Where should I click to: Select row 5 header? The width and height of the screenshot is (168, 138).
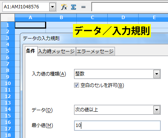tap(8, 51)
